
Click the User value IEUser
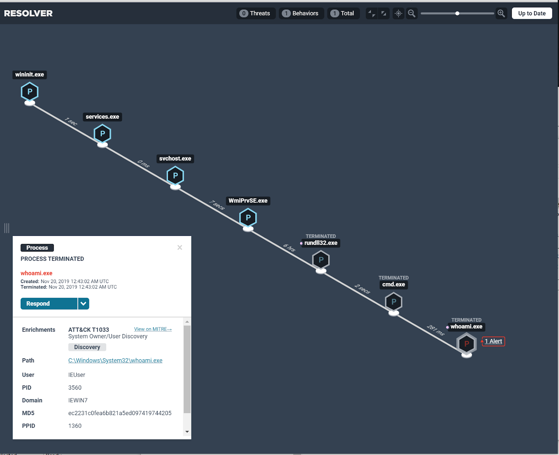[x=77, y=375]
